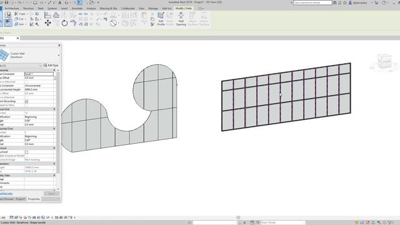Collapse the Identity Data section
This screenshot has width=400, height=225.
[x=54, y=176]
